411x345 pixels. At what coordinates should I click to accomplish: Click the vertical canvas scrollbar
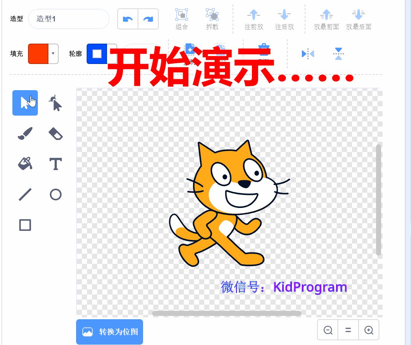click(378, 200)
